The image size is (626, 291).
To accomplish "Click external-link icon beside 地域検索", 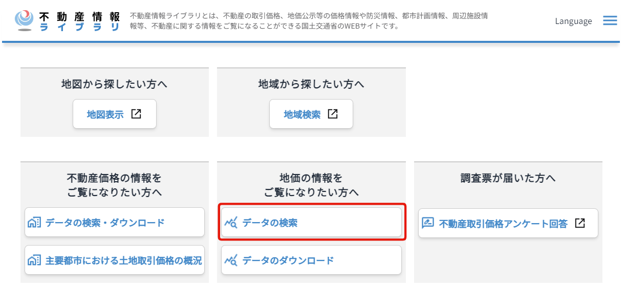I will (x=333, y=114).
